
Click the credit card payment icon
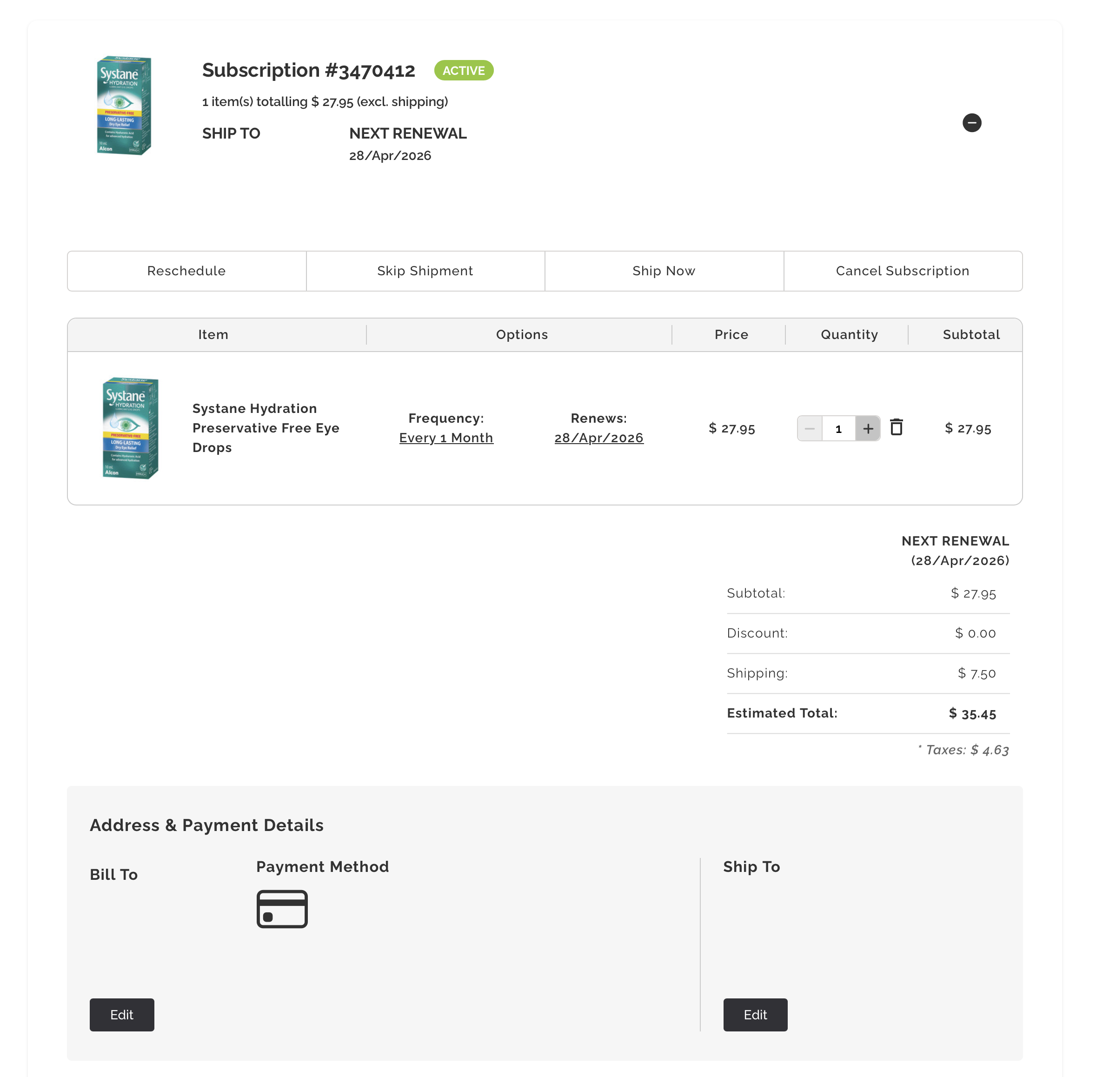coord(282,909)
